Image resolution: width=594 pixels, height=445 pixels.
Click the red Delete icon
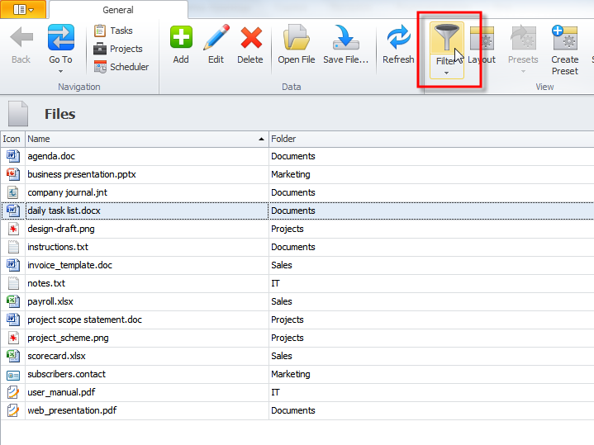coord(250,39)
